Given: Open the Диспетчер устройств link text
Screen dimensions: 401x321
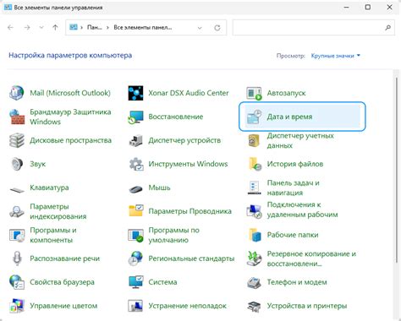Looking at the screenshot, I should coord(184,140).
